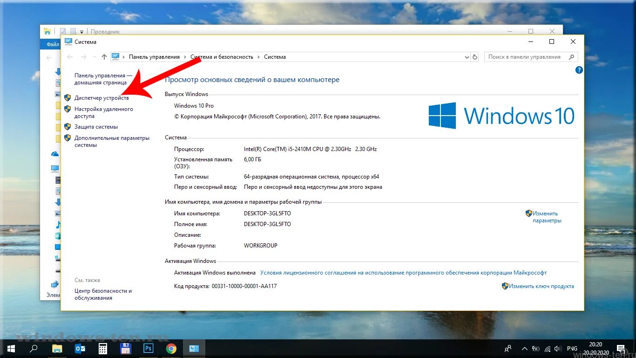
Task: Click Система in the breadcrumb path
Action: pos(275,57)
